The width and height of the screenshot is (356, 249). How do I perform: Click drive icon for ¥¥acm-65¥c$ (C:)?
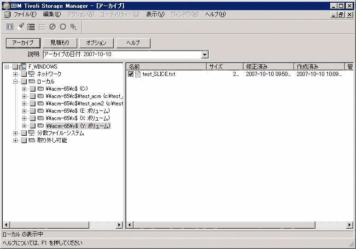coord(41,89)
